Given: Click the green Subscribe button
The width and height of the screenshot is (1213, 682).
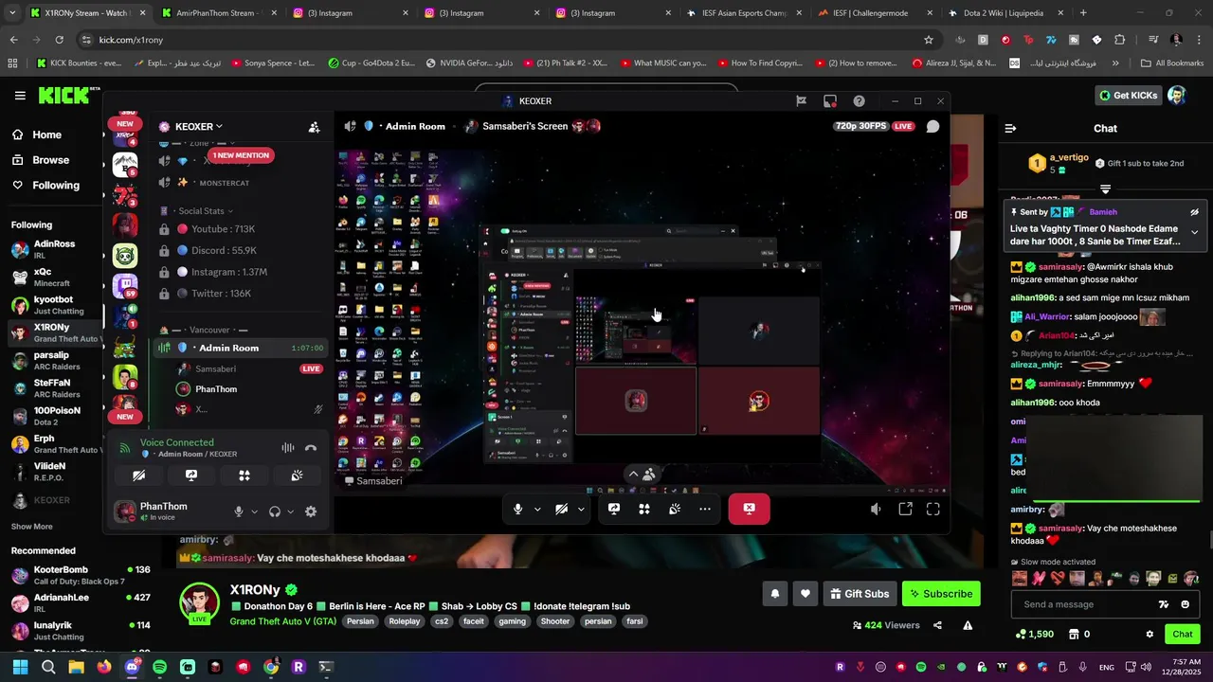Looking at the screenshot, I should point(941,594).
